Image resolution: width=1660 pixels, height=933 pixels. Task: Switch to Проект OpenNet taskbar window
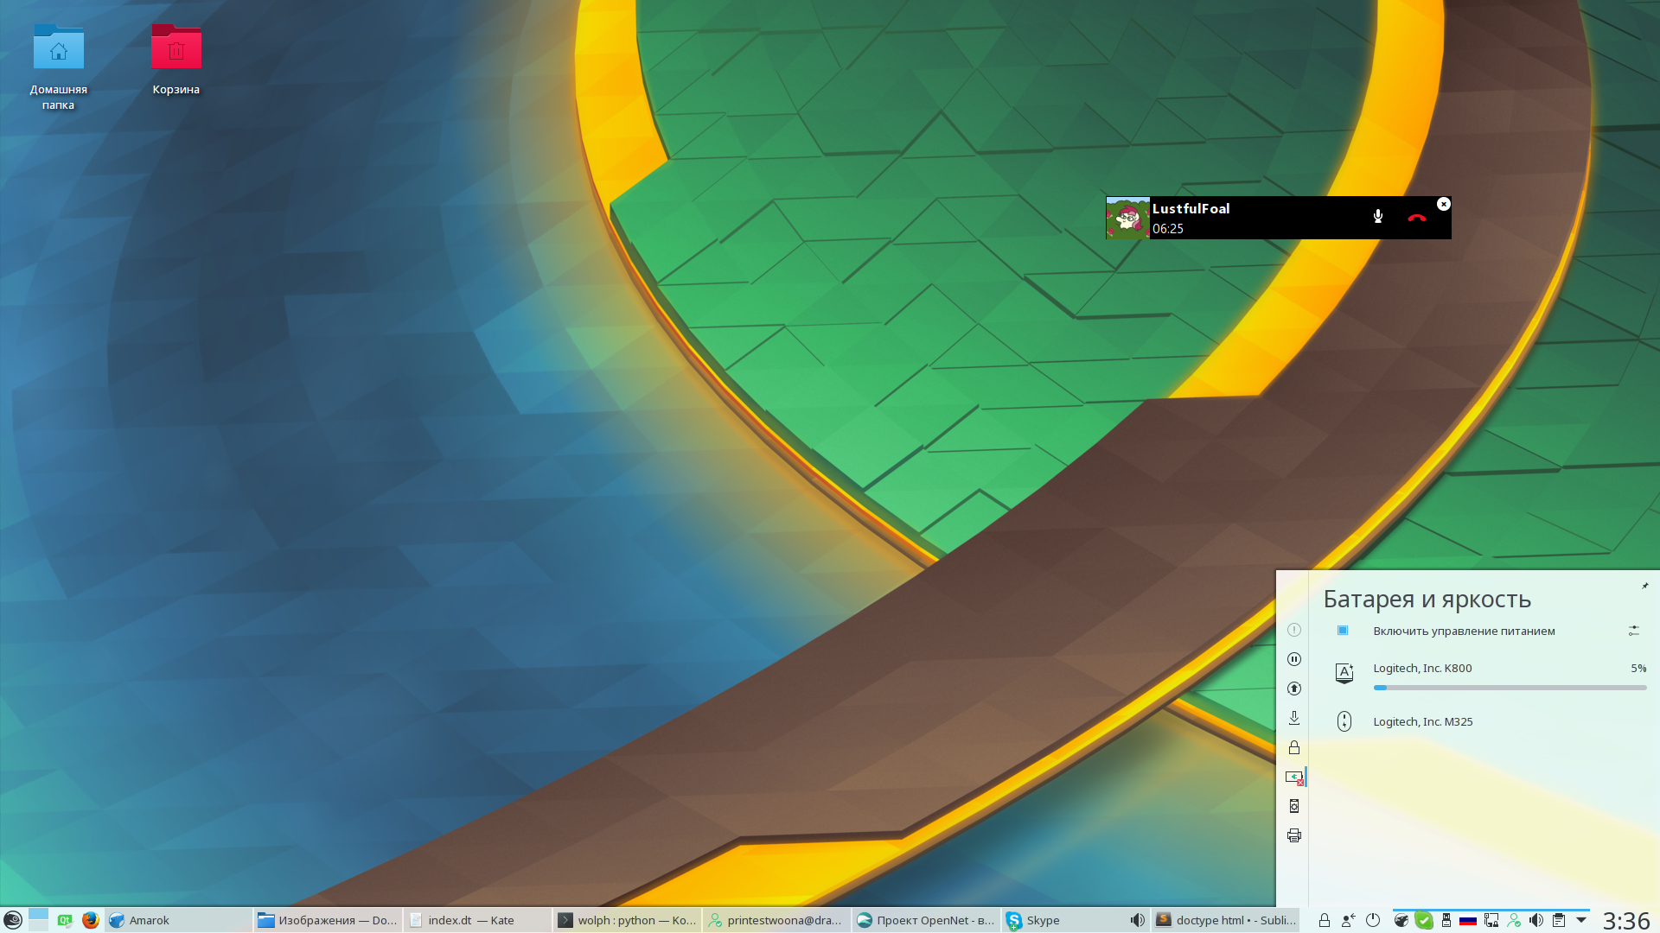(x=926, y=920)
